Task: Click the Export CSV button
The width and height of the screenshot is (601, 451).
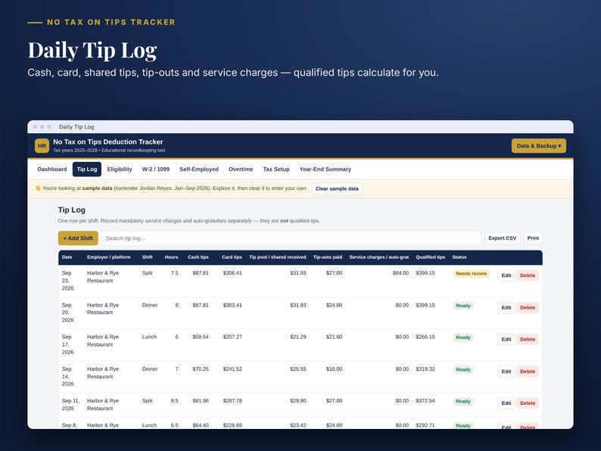Action: point(502,238)
